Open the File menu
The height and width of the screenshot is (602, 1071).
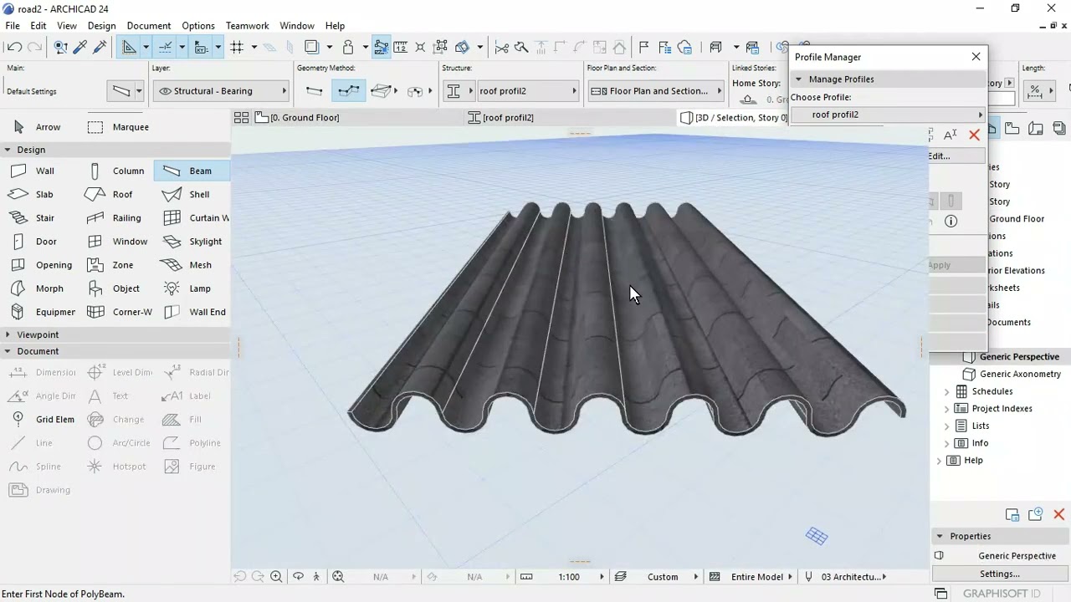(13, 26)
